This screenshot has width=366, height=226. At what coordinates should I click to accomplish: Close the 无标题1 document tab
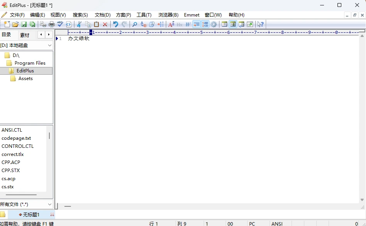pos(52,214)
